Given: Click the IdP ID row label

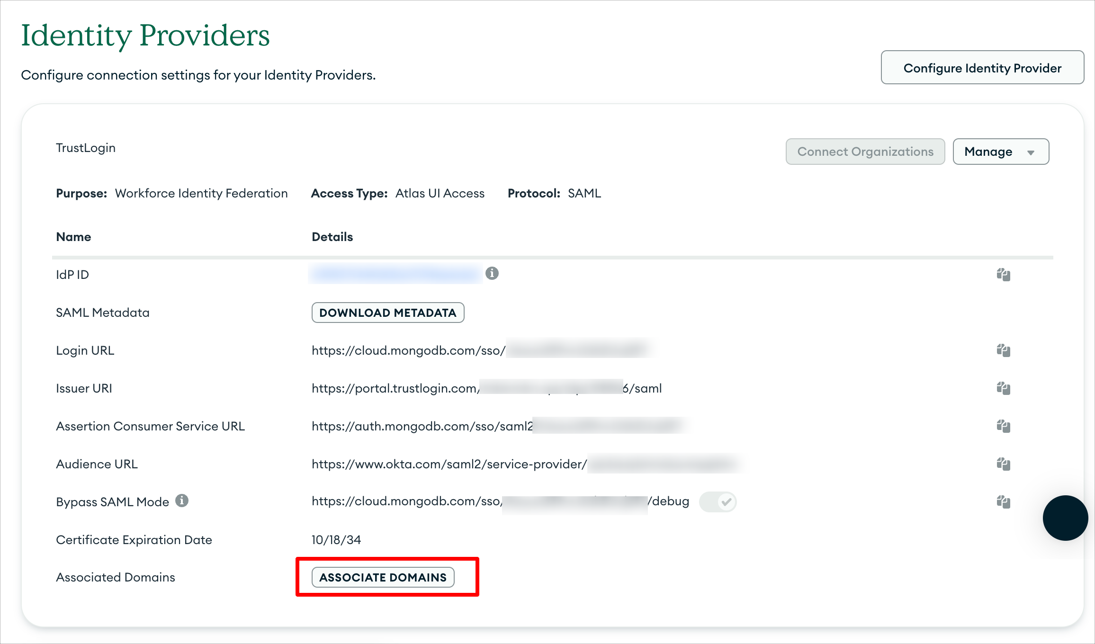Looking at the screenshot, I should (72, 275).
